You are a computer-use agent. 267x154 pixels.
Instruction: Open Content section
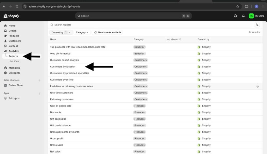13,46
